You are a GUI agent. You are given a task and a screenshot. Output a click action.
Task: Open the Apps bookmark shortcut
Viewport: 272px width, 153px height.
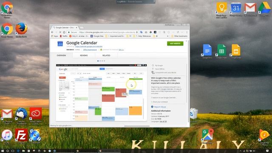pyautogui.click(x=54, y=36)
